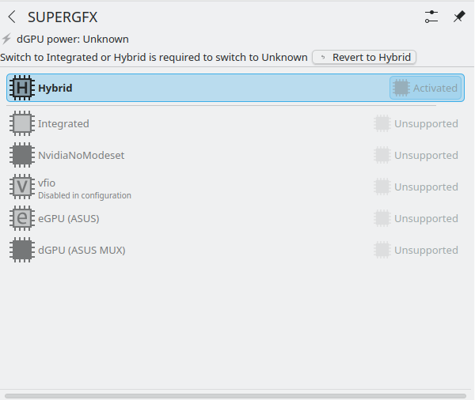Click Unsupported button for vfio
Screen dimensions: 475x400
pos(416,187)
